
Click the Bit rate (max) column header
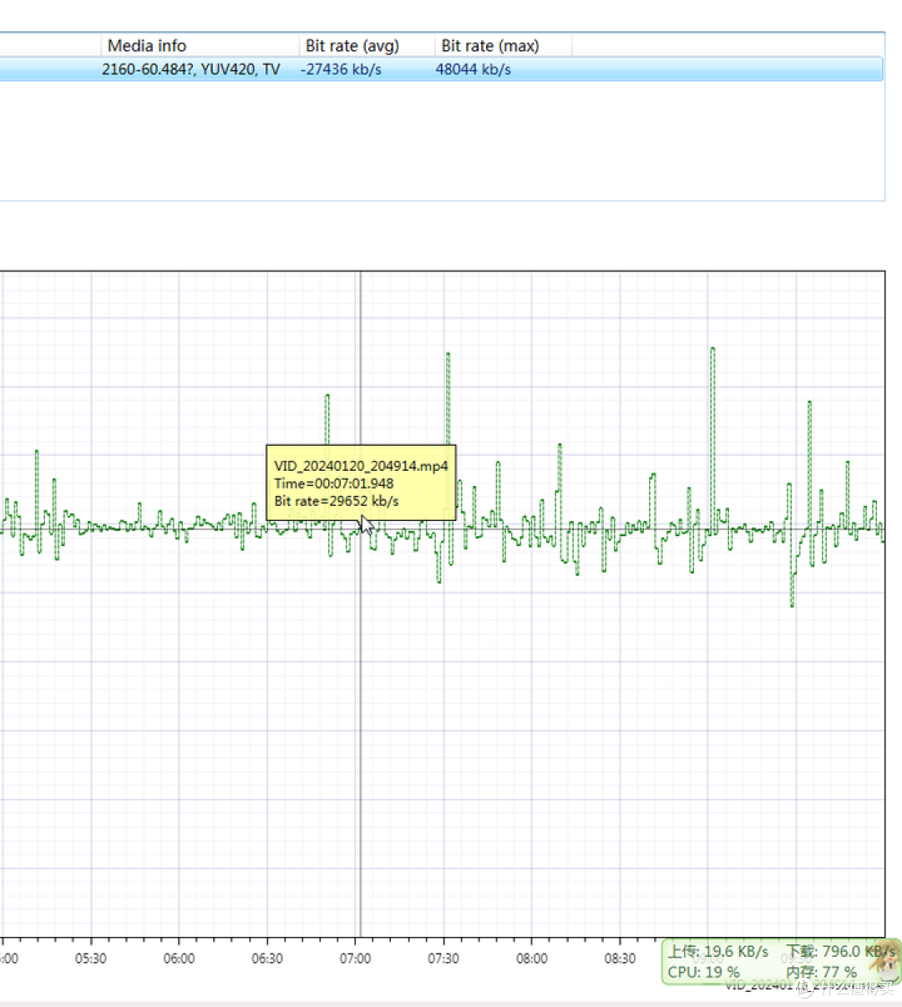click(x=489, y=46)
